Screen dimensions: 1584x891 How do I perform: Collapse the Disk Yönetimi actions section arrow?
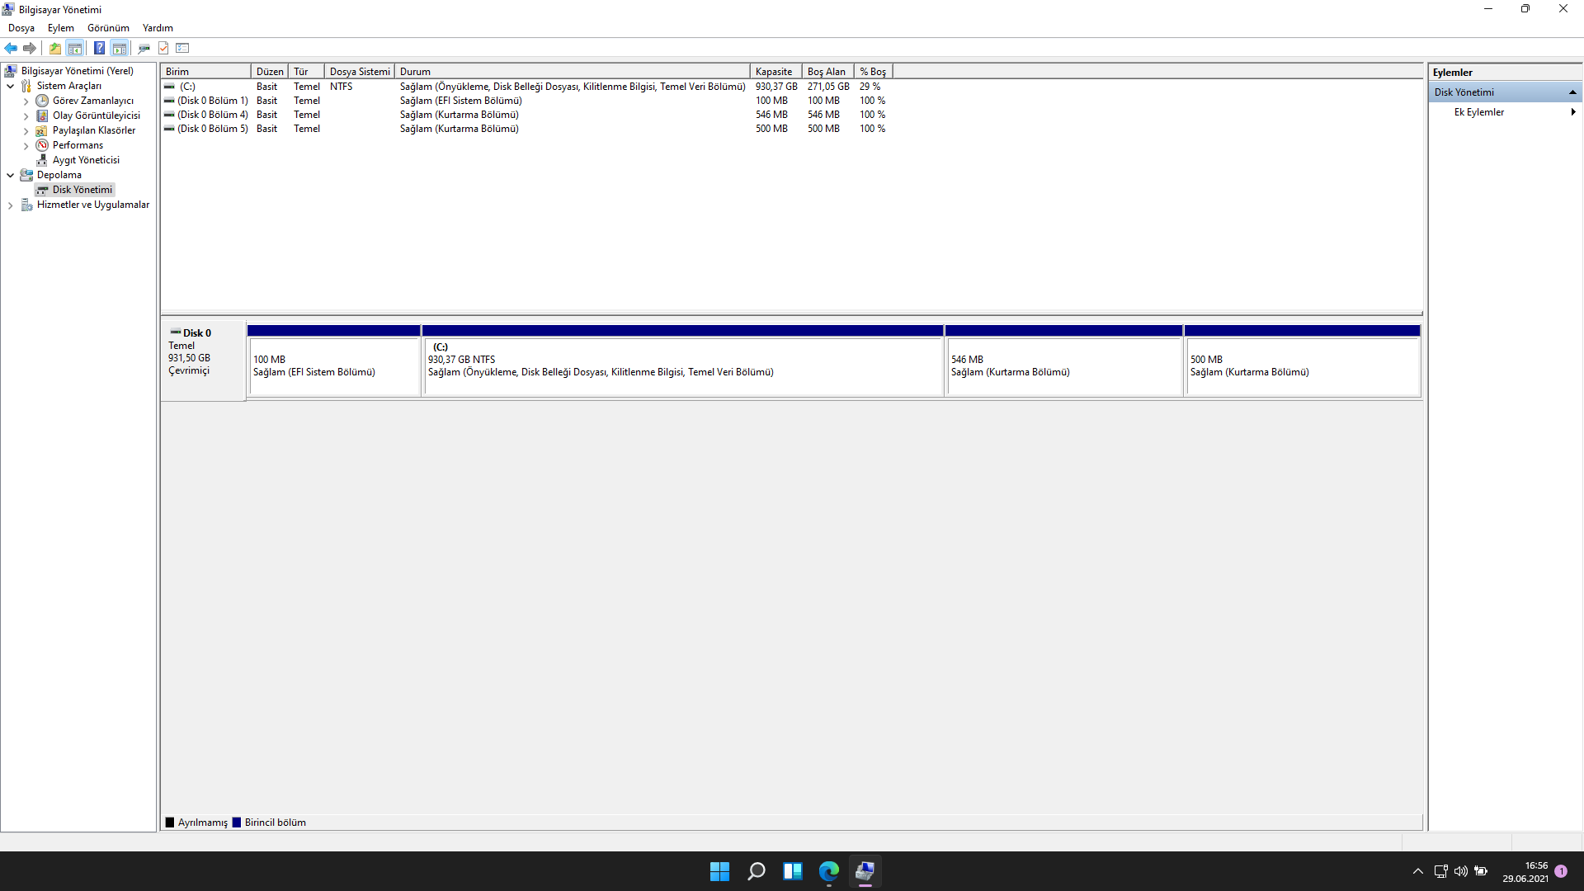[1572, 92]
